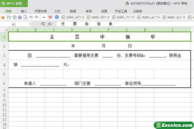This screenshot has height=129, width=194.
Task: Close the 4d6f...d71 document tab
Action: coord(83,17)
